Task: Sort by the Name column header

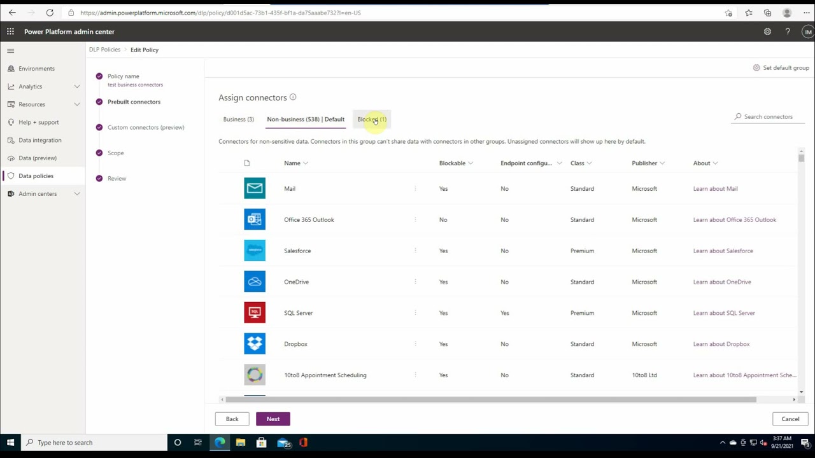Action: coord(296,163)
